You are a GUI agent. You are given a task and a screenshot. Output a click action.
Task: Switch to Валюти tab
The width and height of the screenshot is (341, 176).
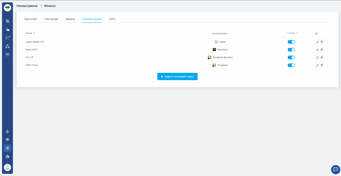point(70,19)
